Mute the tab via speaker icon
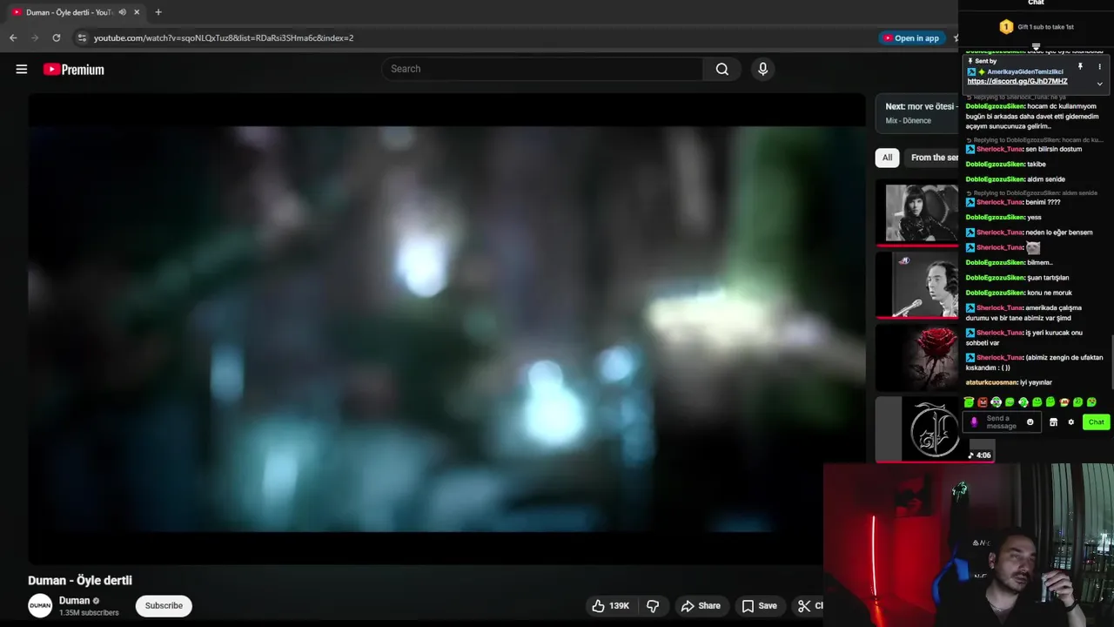Image resolution: width=1114 pixels, height=627 pixels. click(122, 12)
